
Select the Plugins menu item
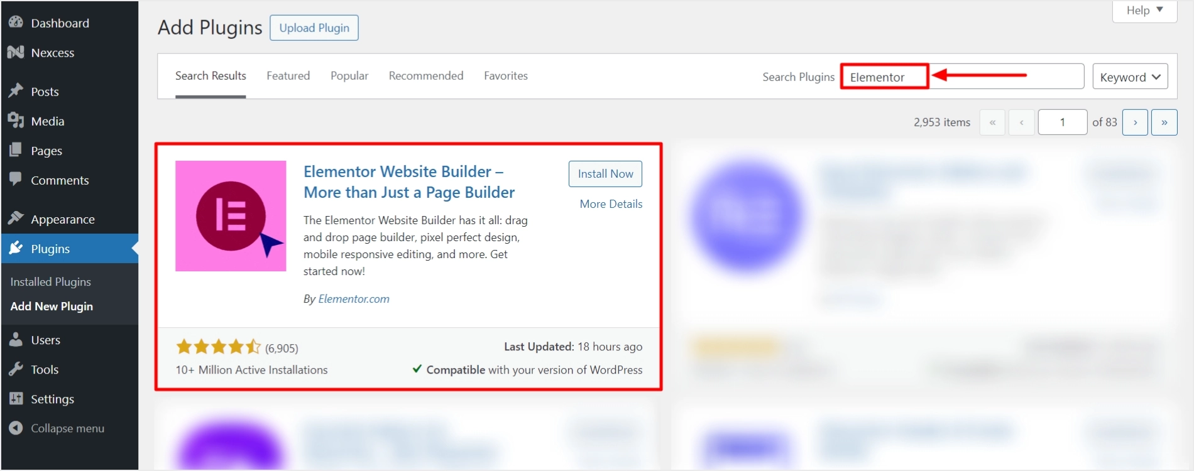pos(69,249)
